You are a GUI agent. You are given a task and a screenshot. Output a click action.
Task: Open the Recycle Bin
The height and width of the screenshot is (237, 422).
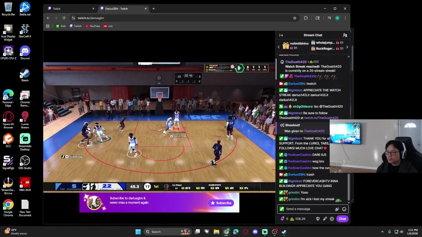pos(8,9)
